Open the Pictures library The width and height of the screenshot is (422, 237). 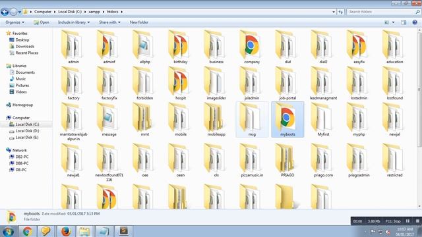tap(19, 86)
